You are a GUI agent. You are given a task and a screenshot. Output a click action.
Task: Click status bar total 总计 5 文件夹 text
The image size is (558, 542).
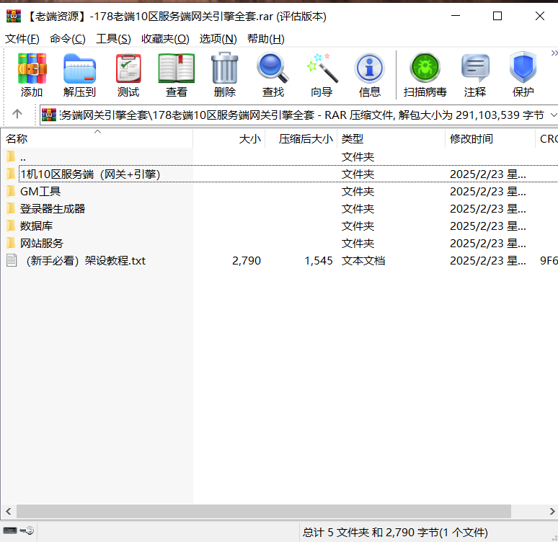pos(395,533)
